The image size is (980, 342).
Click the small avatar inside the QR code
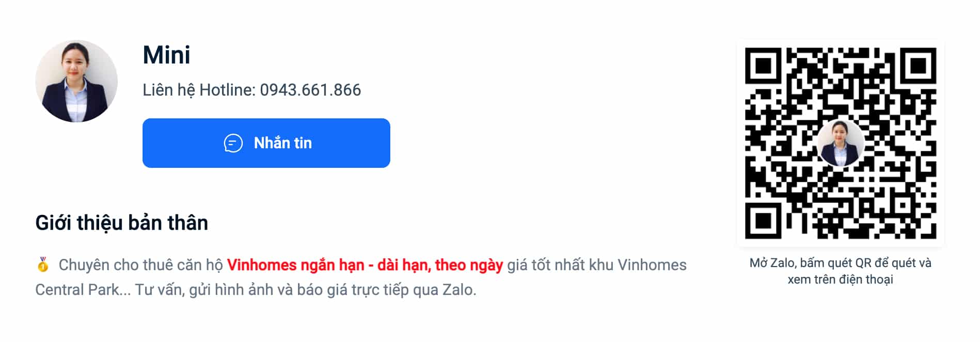tap(840, 143)
